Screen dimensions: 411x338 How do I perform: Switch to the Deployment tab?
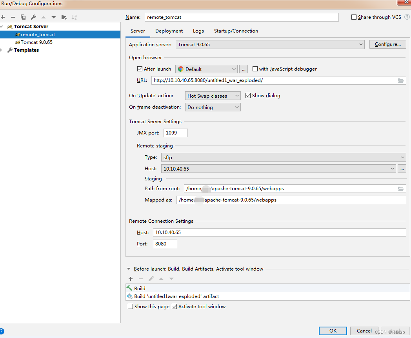[x=169, y=31]
